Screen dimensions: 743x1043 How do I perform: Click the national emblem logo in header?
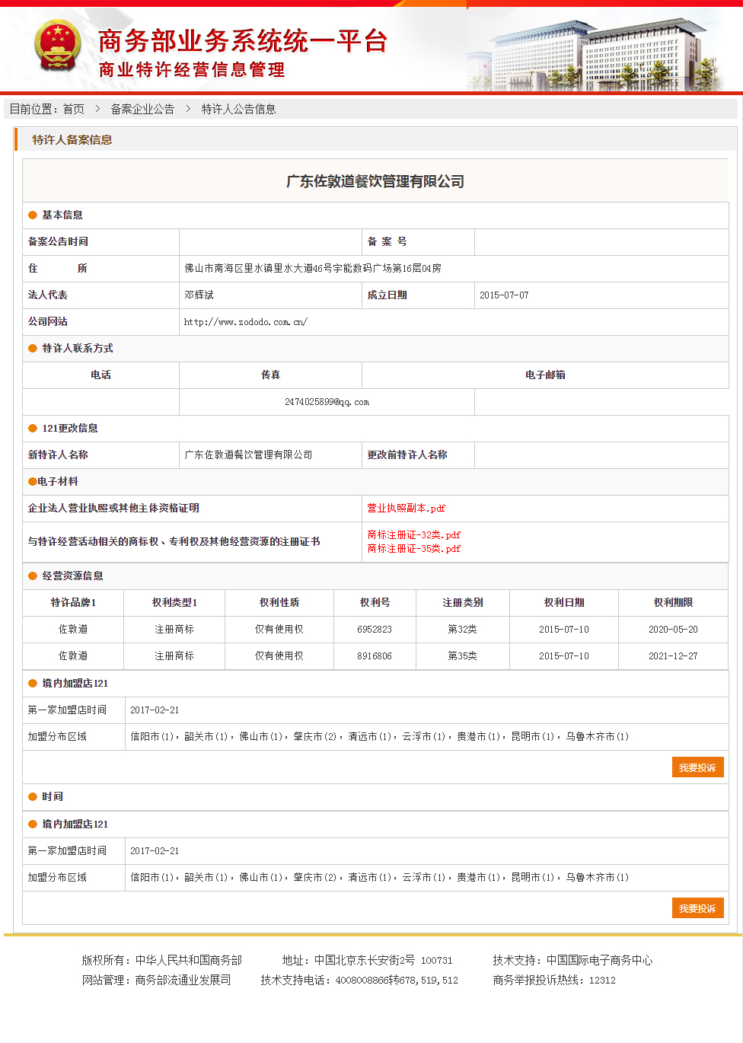[x=58, y=47]
